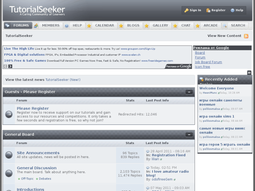Open the Off-Topic subforum
Viewport: 255px width, 191px height.
pos(27,179)
